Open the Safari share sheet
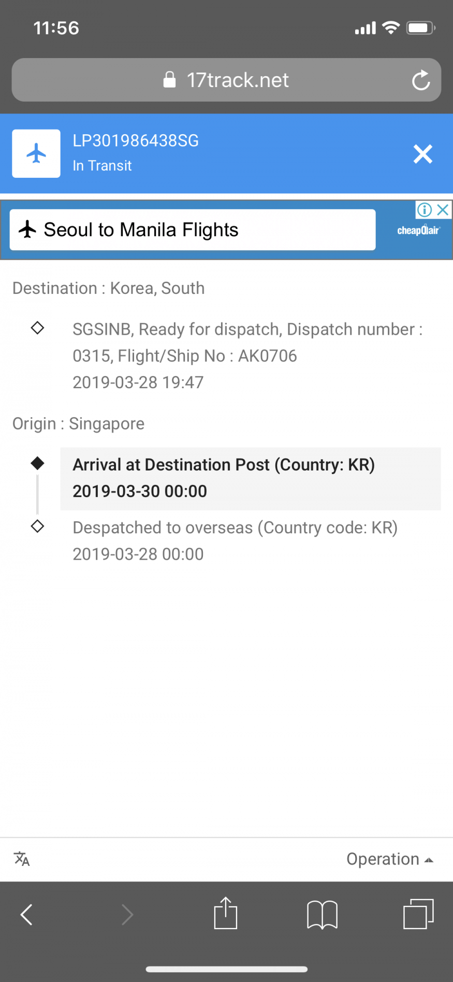Viewport: 453px width, 982px height. 226,913
